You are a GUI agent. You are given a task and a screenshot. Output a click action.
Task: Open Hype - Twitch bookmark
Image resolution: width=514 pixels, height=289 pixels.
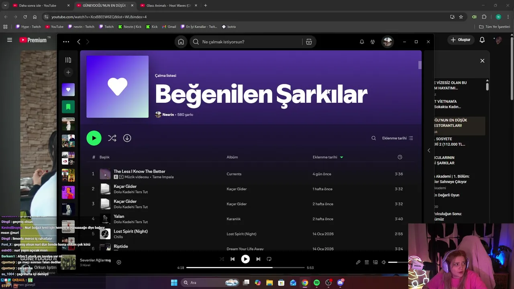tap(28, 26)
